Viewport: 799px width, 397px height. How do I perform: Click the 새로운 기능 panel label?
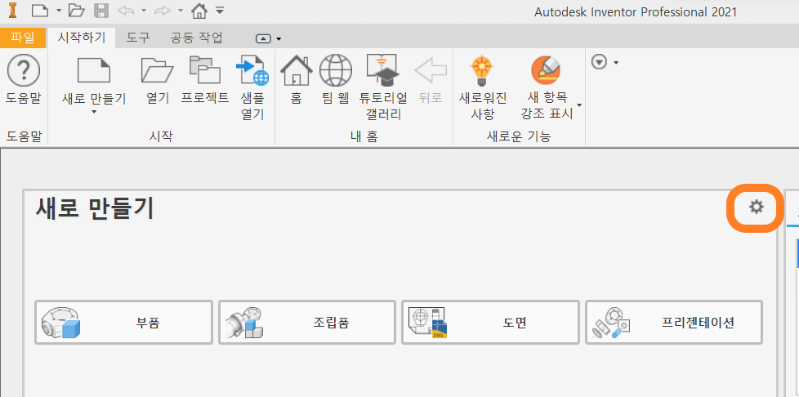click(519, 136)
